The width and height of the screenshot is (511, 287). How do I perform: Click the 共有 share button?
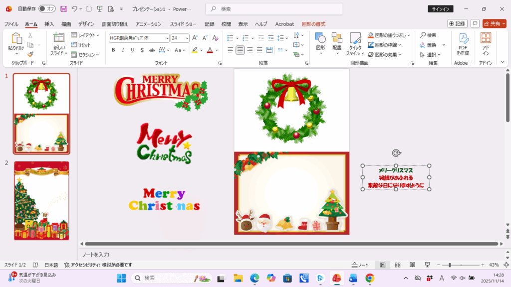(494, 23)
